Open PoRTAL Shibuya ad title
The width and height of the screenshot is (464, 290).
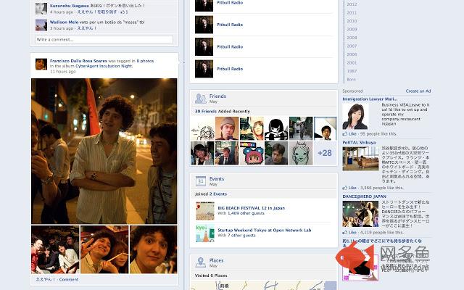pos(359,142)
